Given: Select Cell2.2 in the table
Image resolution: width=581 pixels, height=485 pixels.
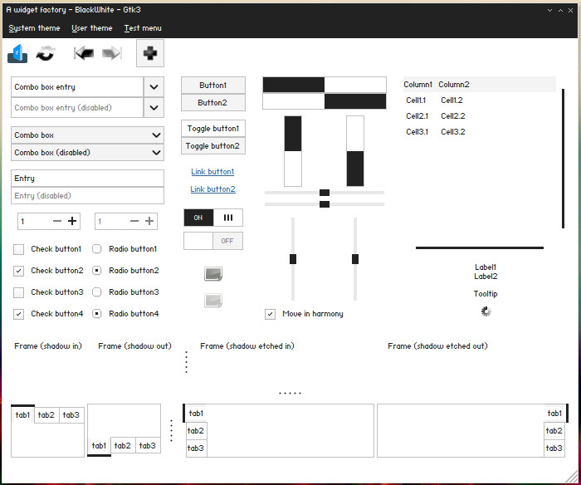Looking at the screenshot, I should pos(453,116).
